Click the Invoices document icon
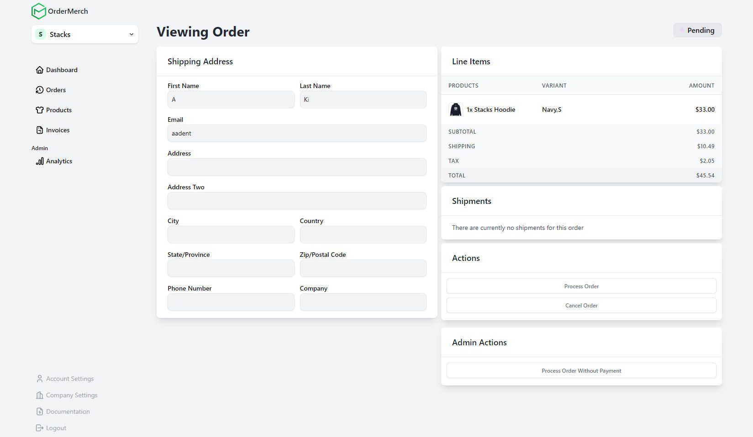 point(40,130)
